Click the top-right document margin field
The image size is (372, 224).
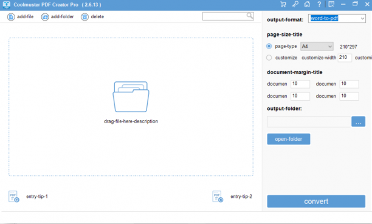coord(349,84)
